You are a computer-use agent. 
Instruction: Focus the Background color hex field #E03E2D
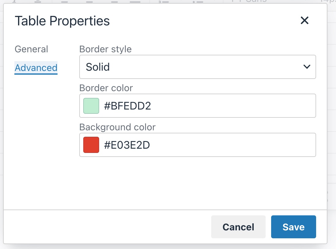(x=208, y=145)
